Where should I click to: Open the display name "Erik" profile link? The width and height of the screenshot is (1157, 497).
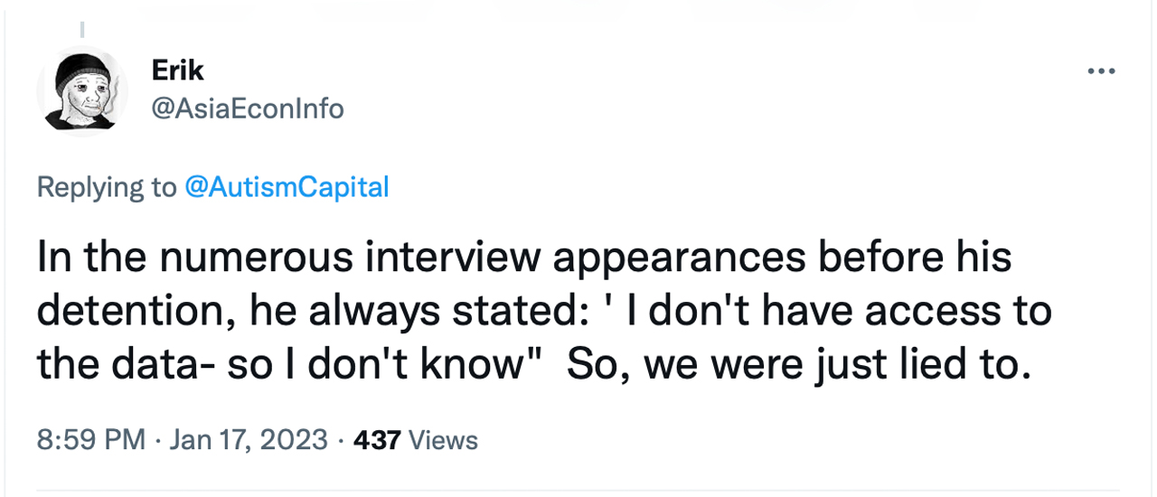[x=175, y=70]
